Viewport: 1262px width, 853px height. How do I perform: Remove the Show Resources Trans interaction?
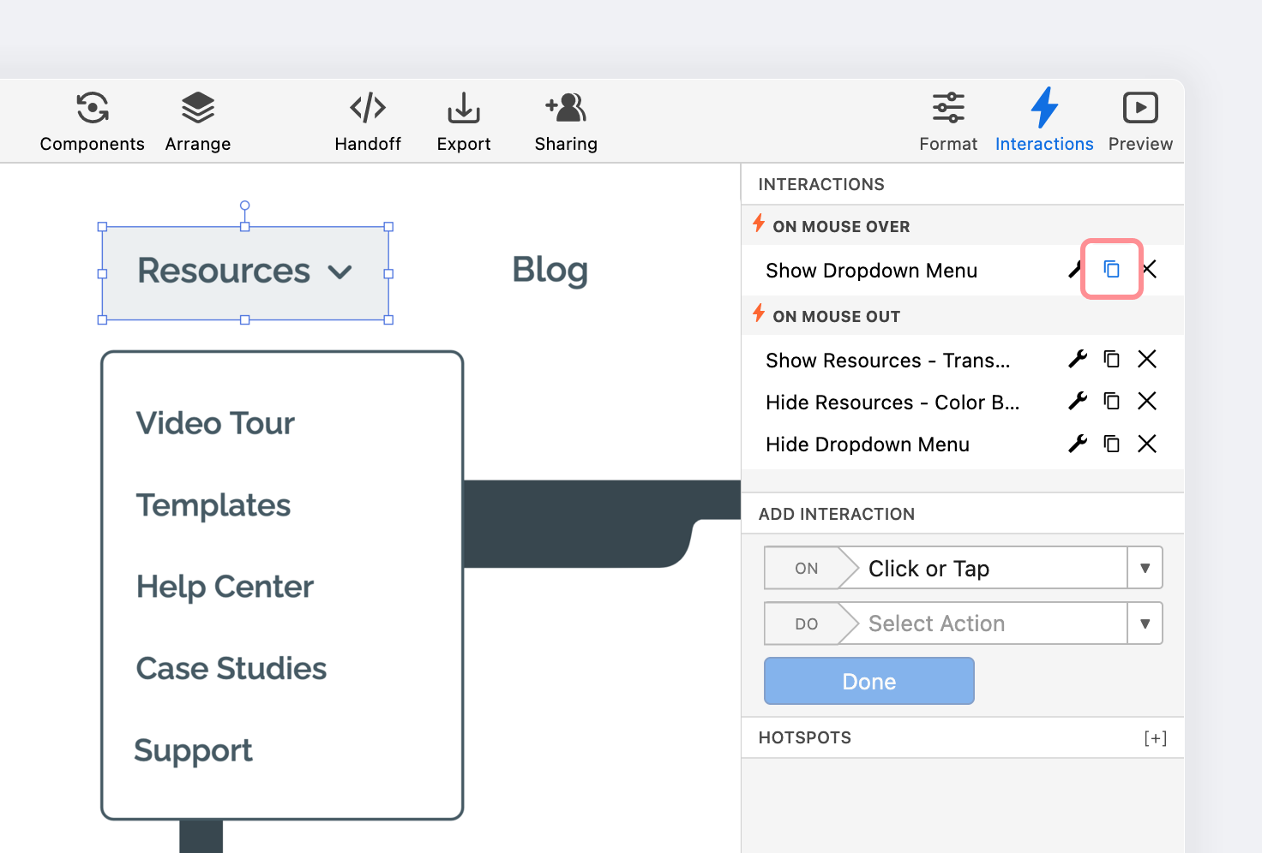pyautogui.click(x=1147, y=360)
